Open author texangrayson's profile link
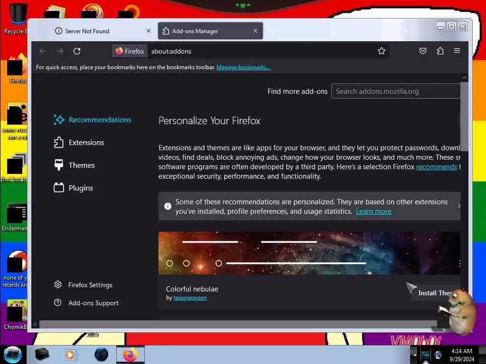The height and width of the screenshot is (364, 486). point(190,298)
